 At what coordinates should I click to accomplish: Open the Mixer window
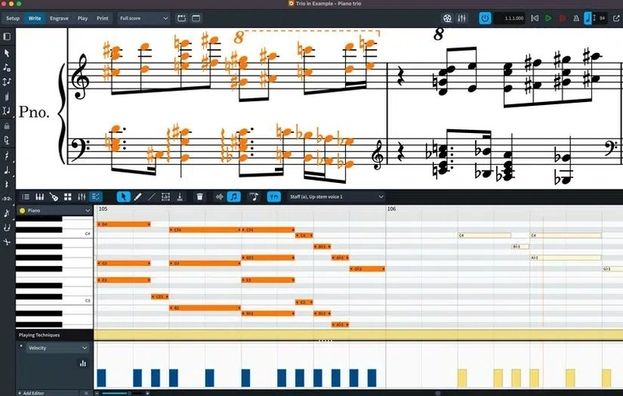tap(462, 18)
